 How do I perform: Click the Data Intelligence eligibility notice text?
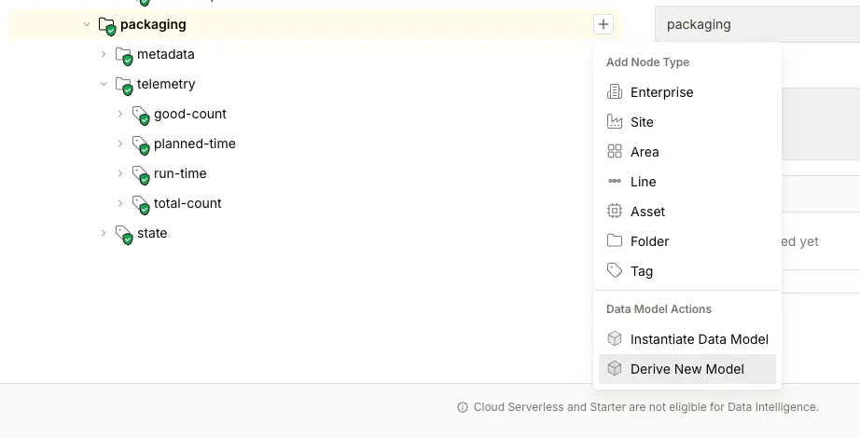[x=646, y=407]
